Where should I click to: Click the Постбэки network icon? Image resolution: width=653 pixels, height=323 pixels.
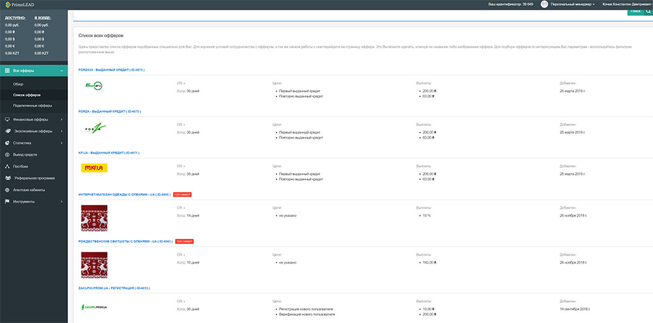(x=7, y=166)
